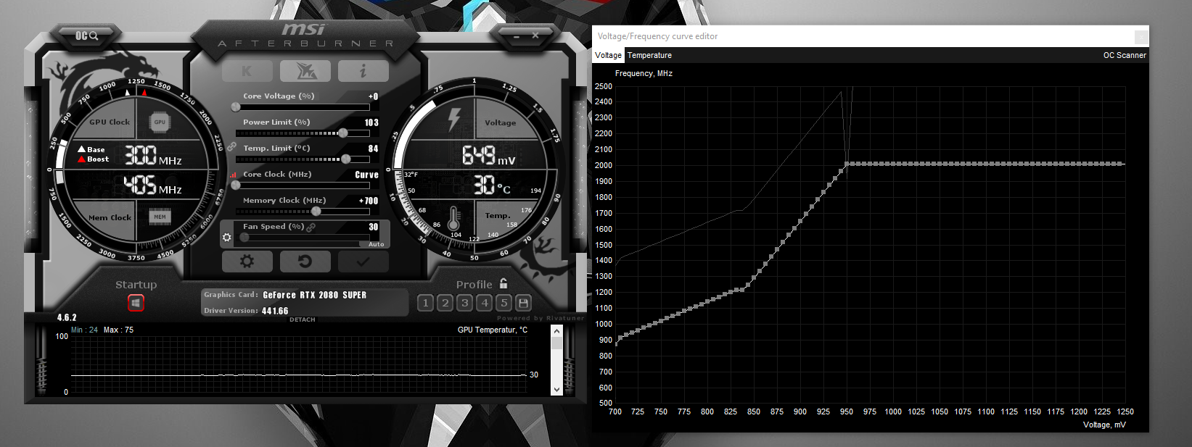This screenshot has height=447, width=1192.
Task: Click the 'Max : 75' graph label
Action: pyautogui.click(x=118, y=330)
